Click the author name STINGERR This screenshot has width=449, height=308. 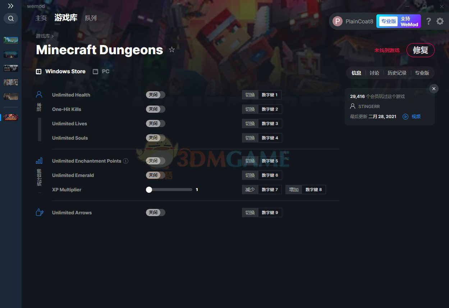(x=369, y=107)
